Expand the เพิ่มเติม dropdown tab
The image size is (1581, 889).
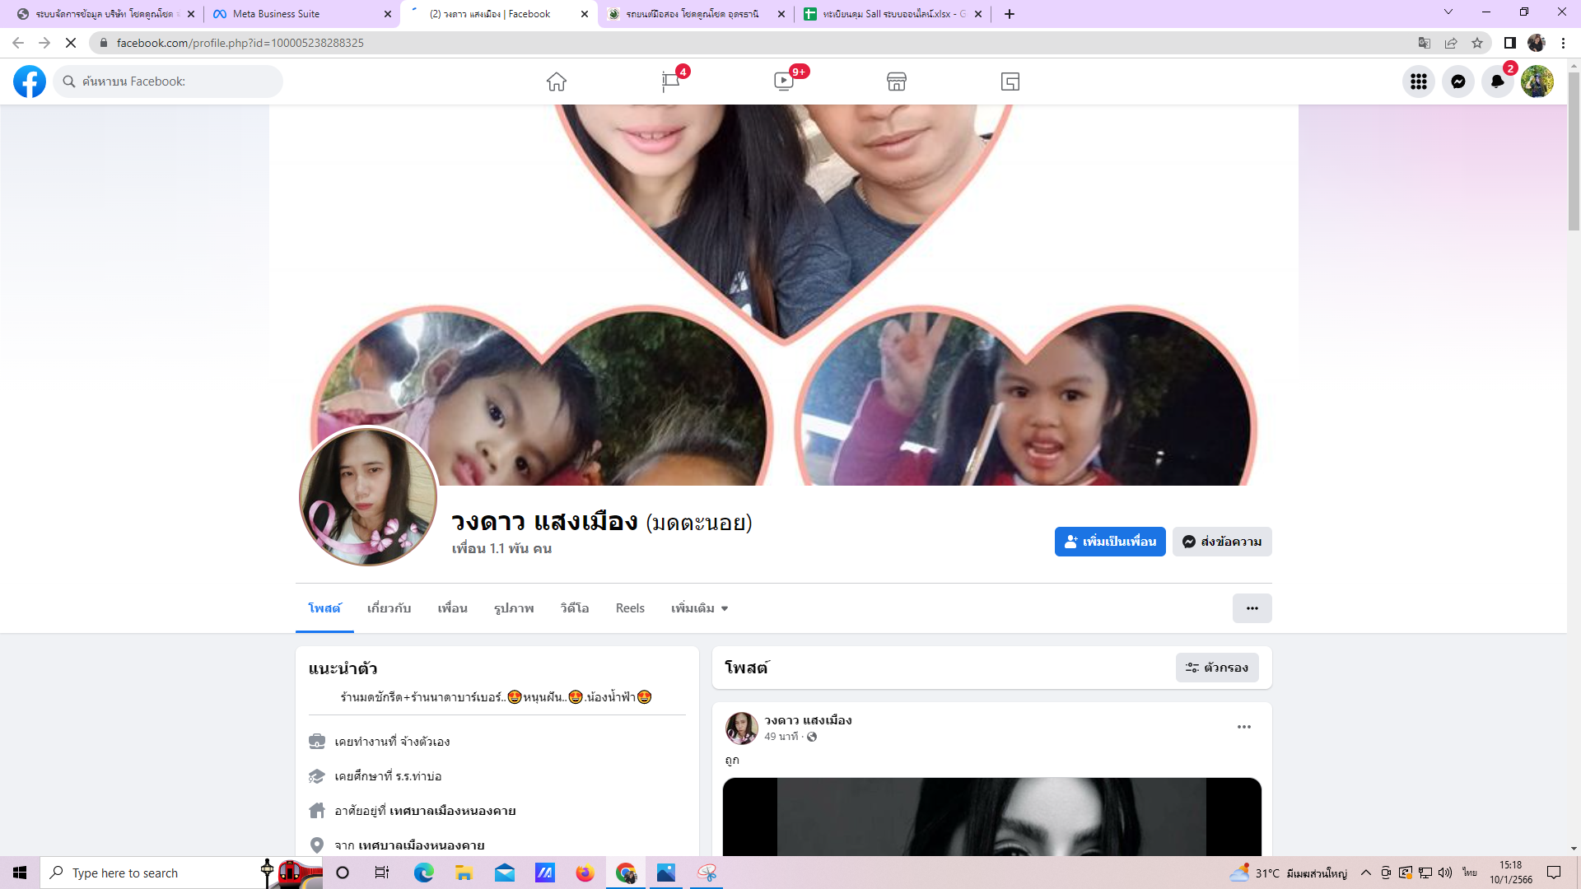pyautogui.click(x=699, y=608)
